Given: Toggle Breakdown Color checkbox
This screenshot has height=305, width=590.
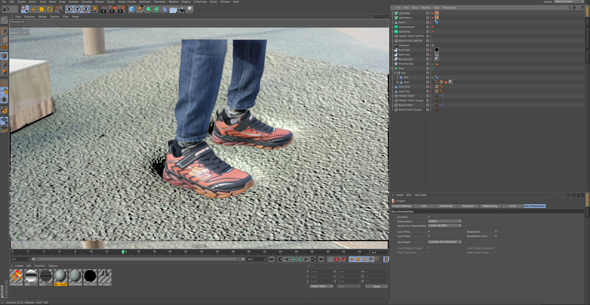Looking at the screenshot, I should pyautogui.click(x=496, y=236).
